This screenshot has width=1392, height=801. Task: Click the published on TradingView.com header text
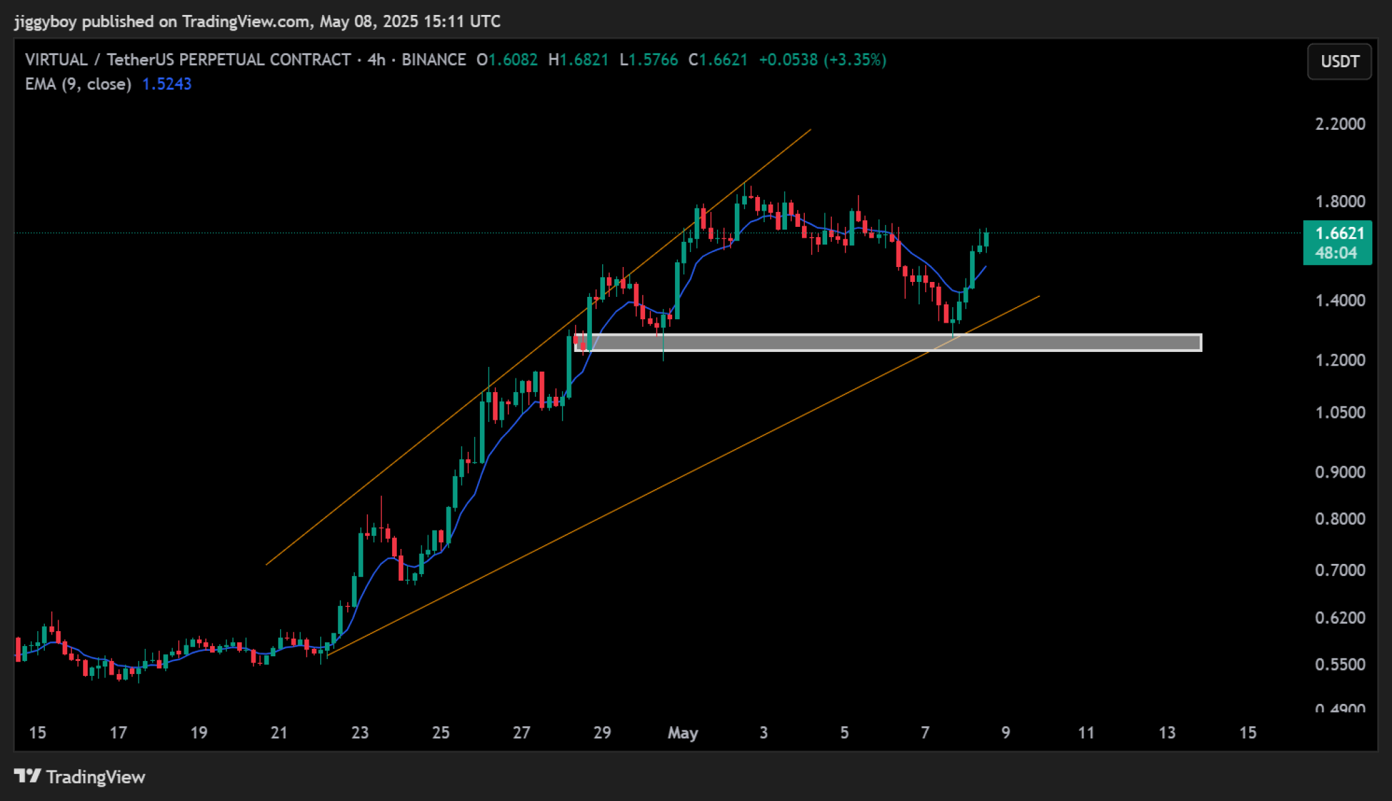pos(197,22)
